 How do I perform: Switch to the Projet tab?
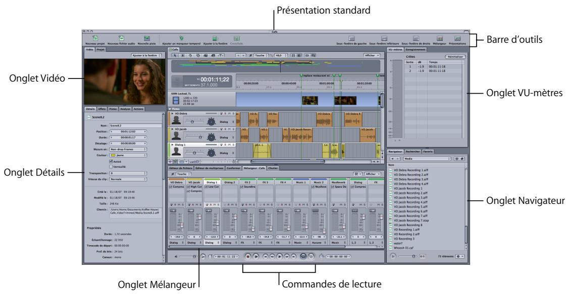[x=100, y=49]
